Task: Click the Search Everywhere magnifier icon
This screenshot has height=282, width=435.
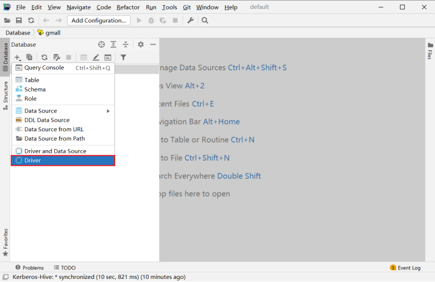Action: point(205,20)
